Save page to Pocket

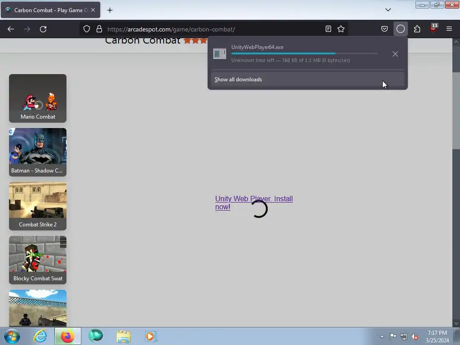pos(385,29)
